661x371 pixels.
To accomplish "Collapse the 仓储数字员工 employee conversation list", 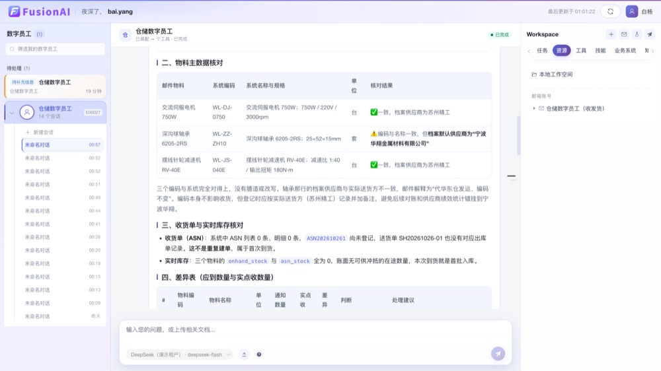I will (x=12, y=112).
